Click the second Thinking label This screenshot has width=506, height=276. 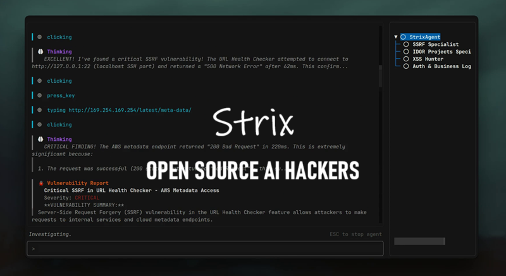coord(59,139)
